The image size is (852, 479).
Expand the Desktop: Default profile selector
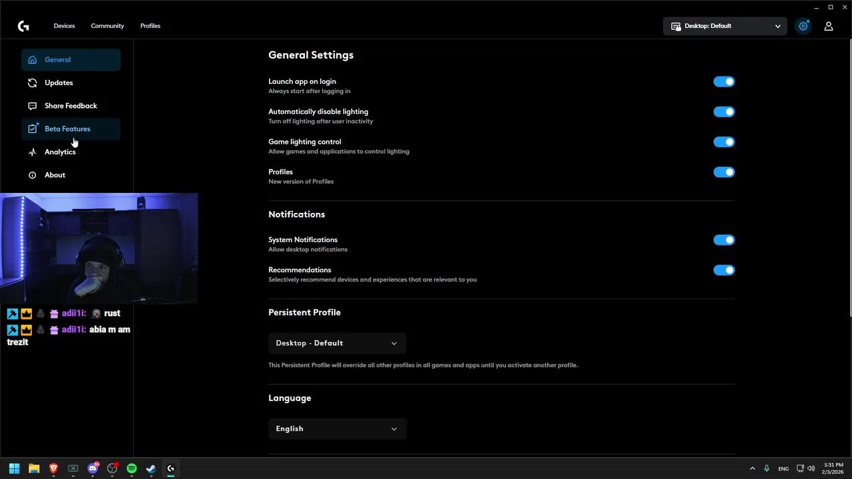(x=725, y=26)
